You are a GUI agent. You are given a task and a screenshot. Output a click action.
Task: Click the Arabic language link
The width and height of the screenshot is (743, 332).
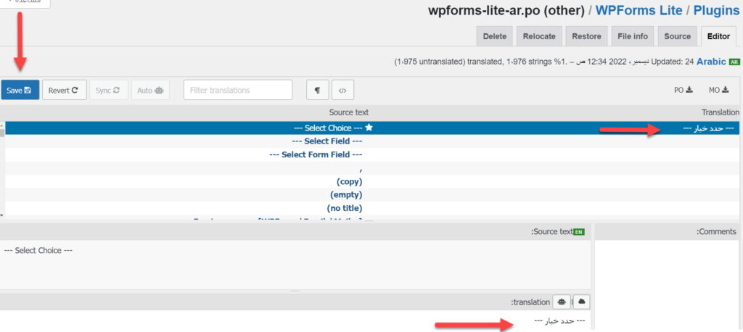point(711,62)
